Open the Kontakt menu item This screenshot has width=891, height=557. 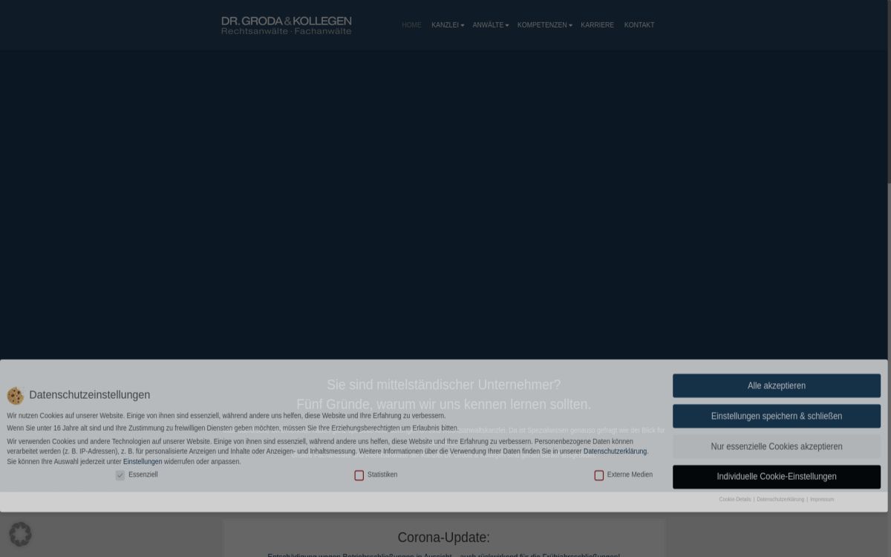click(x=639, y=25)
